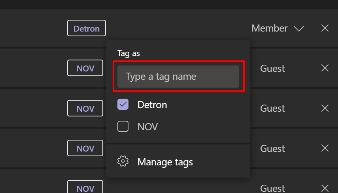Screen dimensions: 338x193
Task: Select the NOV entry text in the tag list
Action: pyautogui.click(x=148, y=127)
